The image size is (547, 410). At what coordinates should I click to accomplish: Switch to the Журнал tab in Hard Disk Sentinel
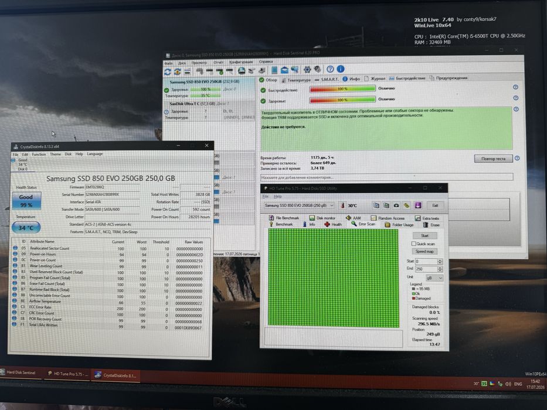375,79
